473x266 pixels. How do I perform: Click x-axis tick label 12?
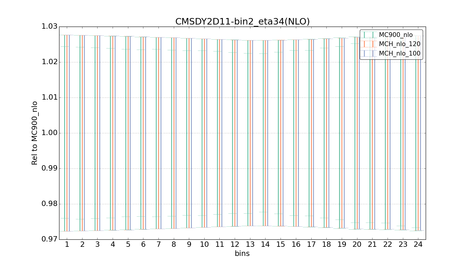pos(235,245)
